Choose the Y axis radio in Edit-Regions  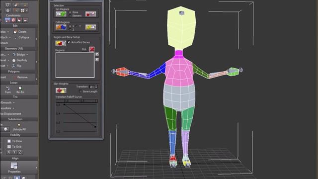(x=77, y=26)
